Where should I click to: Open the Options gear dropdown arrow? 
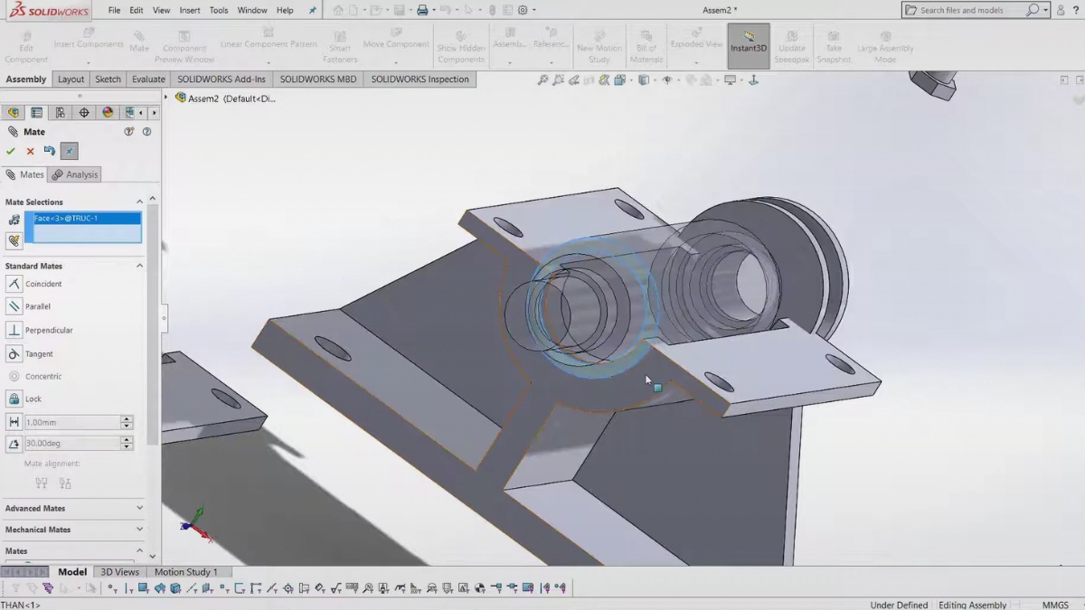[x=533, y=10]
